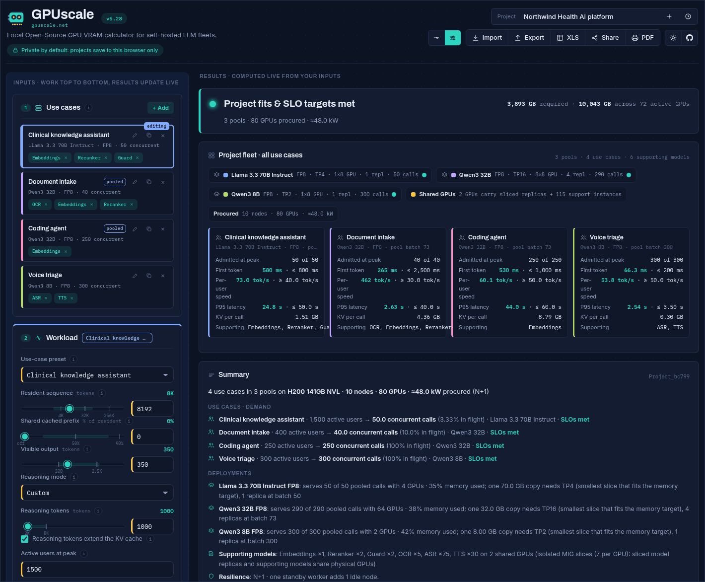Remove Embeddings tag from Clinical knowledge assistant
This screenshot has height=582, width=705.
click(x=66, y=158)
